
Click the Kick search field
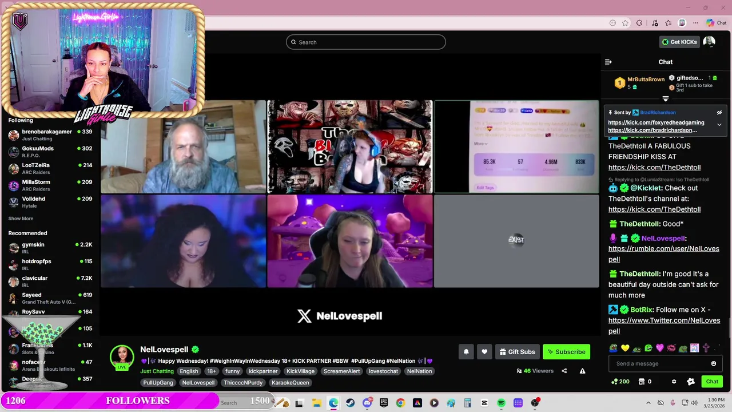click(366, 42)
